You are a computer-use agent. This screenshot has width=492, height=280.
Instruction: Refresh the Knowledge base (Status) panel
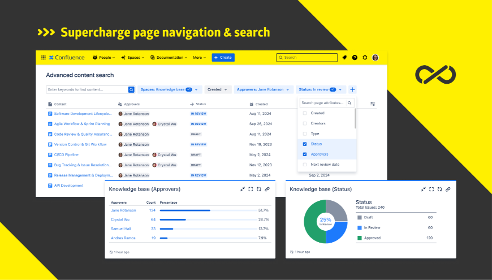click(x=439, y=189)
